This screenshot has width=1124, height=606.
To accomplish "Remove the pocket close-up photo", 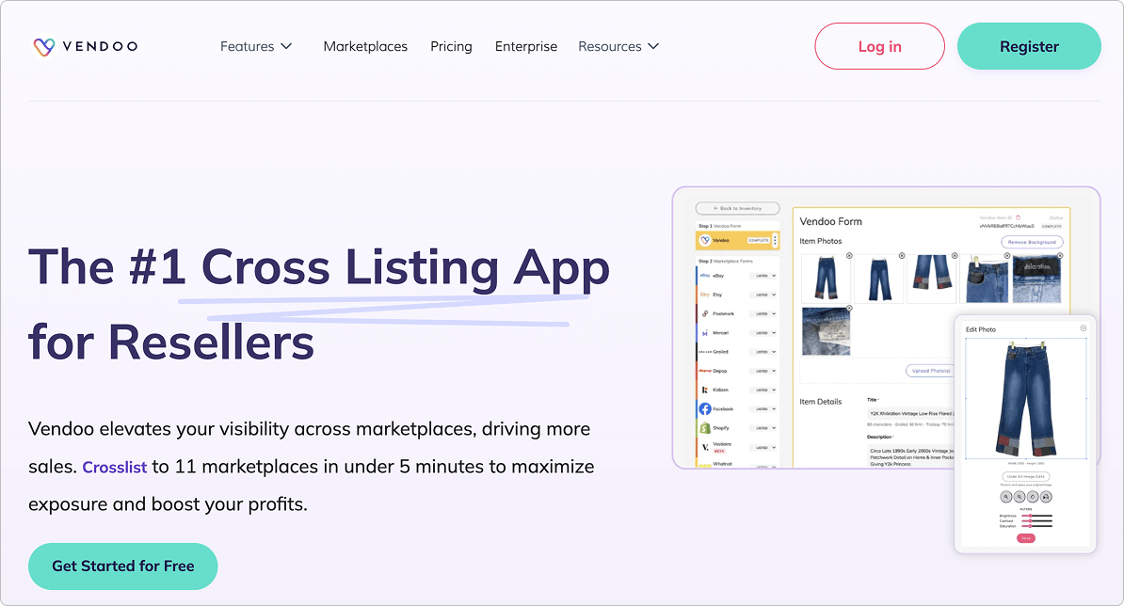I will coord(1007,256).
